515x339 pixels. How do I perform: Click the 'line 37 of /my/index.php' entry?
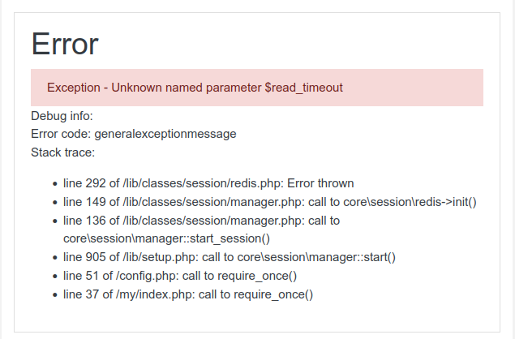point(188,294)
